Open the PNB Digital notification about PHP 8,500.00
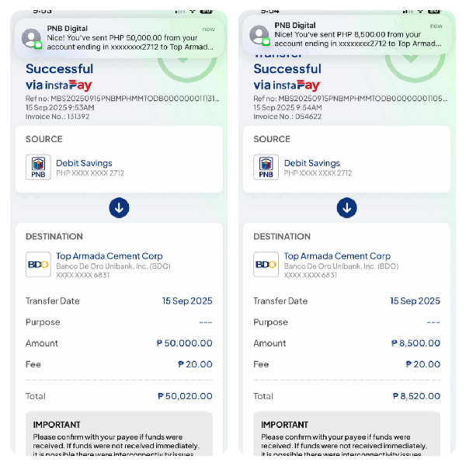This screenshot has height=466, width=466. tap(347, 35)
